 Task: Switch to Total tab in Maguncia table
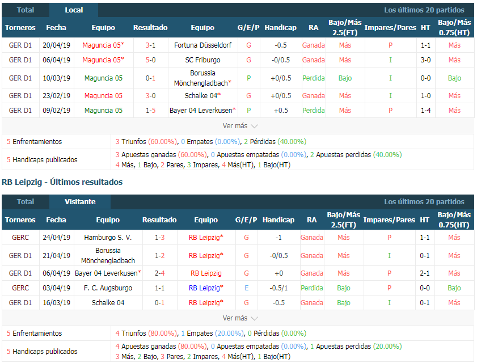(26, 10)
